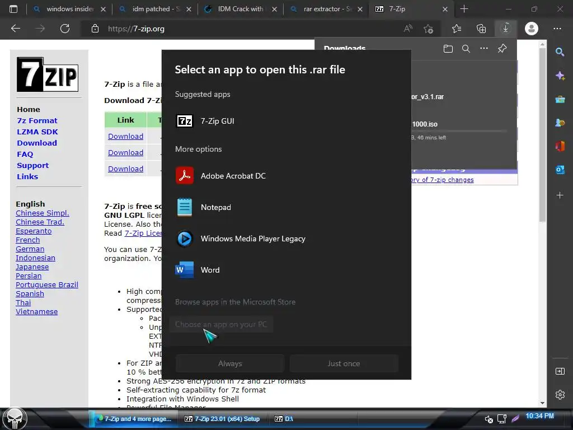
Task: Select 7-Zip GUI as the app
Action: [286, 121]
